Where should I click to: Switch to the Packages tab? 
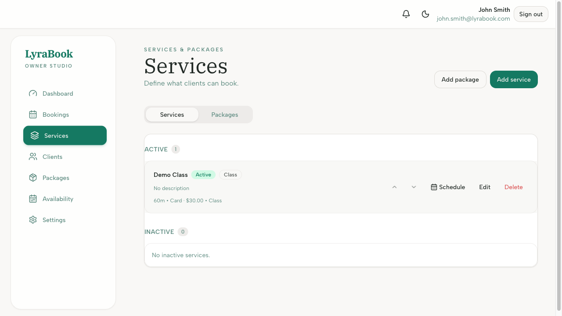pos(224,114)
